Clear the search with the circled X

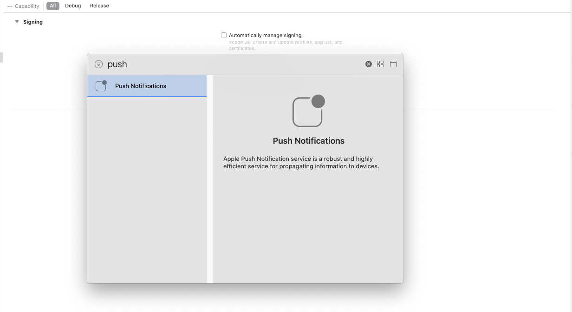tap(369, 64)
